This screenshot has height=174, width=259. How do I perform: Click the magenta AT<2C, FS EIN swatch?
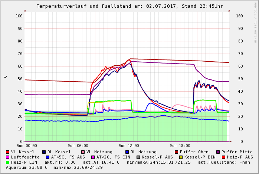pyautogui.click(x=93, y=157)
